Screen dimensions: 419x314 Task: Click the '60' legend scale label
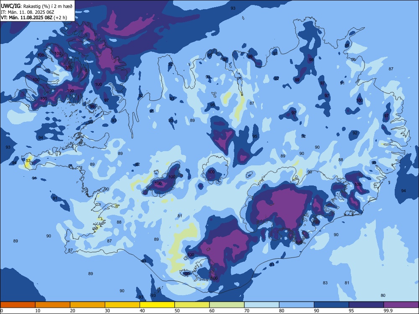tap(212, 311)
